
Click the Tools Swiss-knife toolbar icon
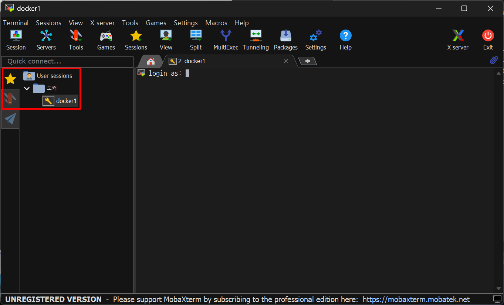(x=76, y=40)
